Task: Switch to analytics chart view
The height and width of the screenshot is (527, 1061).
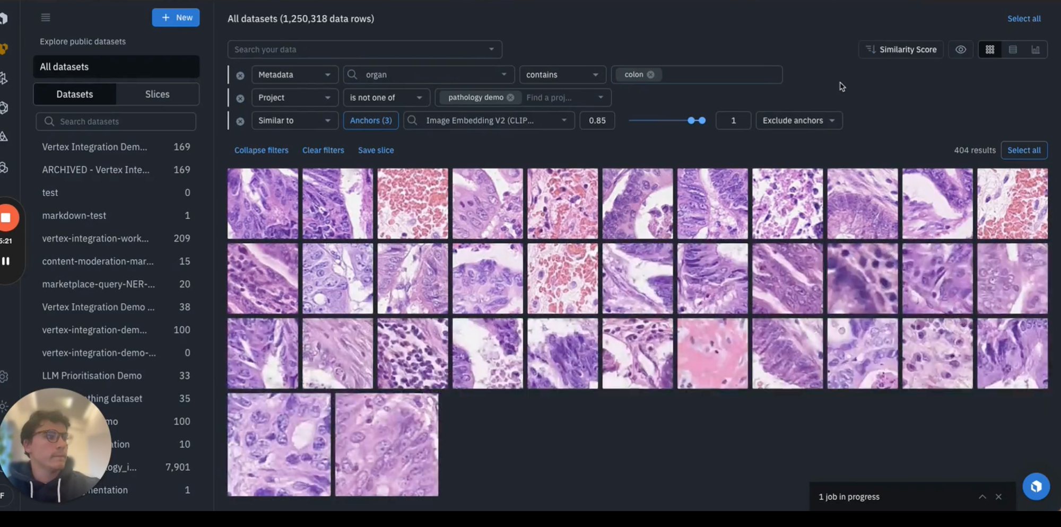Action: click(x=1036, y=49)
